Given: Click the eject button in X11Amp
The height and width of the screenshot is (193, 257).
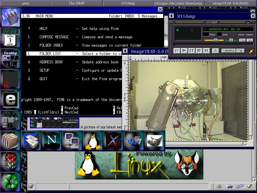Looking at the screenshot, I should [x=215, y=51].
